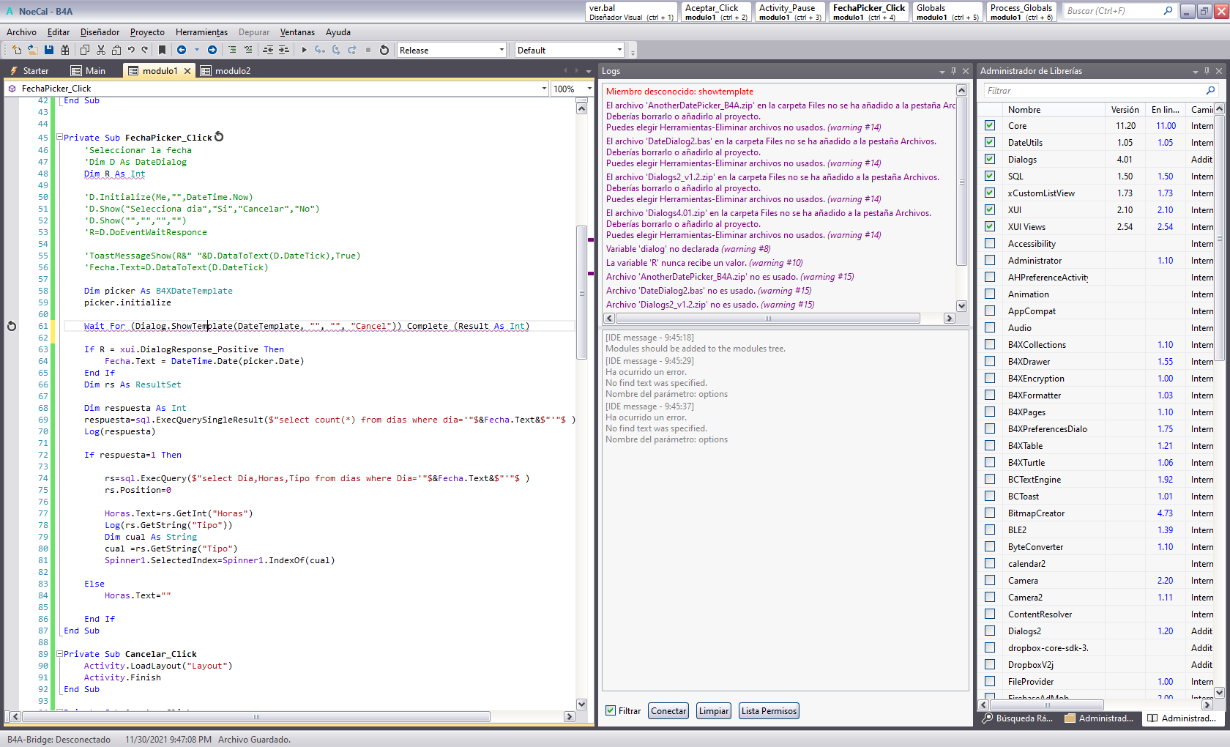Toggle the Filtrar checkbox in Logs
Image resolution: width=1230 pixels, height=747 pixels.
pos(611,710)
